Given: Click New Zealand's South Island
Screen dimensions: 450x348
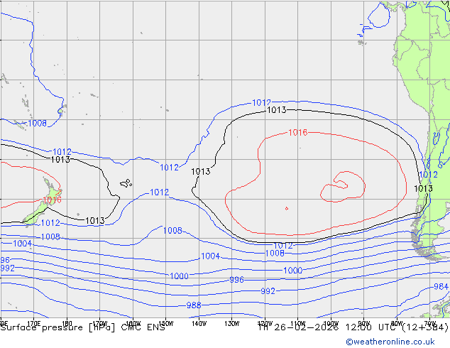Looking at the screenshot, I should (35, 214).
